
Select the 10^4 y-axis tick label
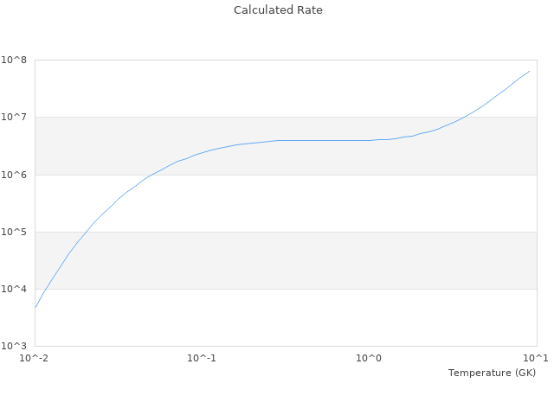click(14, 289)
